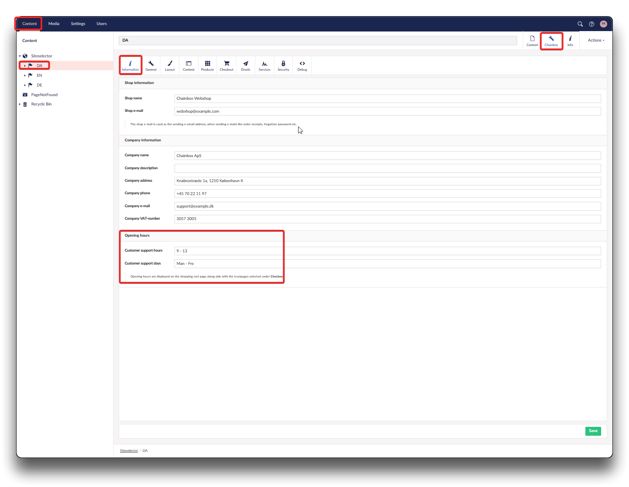The height and width of the screenshot is (487, 629).
Task: Expand the Recycle Bin node
Action: [x=20, y=104]
